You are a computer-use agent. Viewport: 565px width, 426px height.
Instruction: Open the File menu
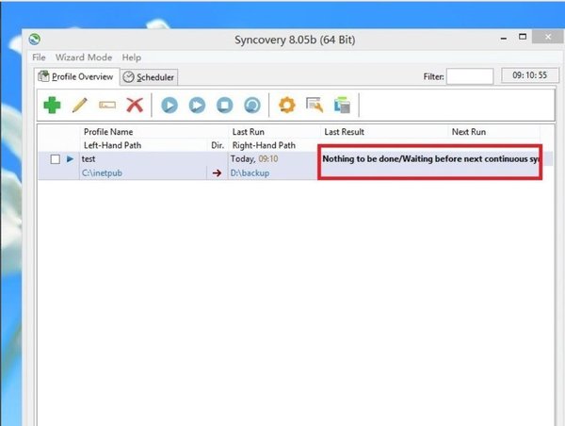tap(39, 57)
